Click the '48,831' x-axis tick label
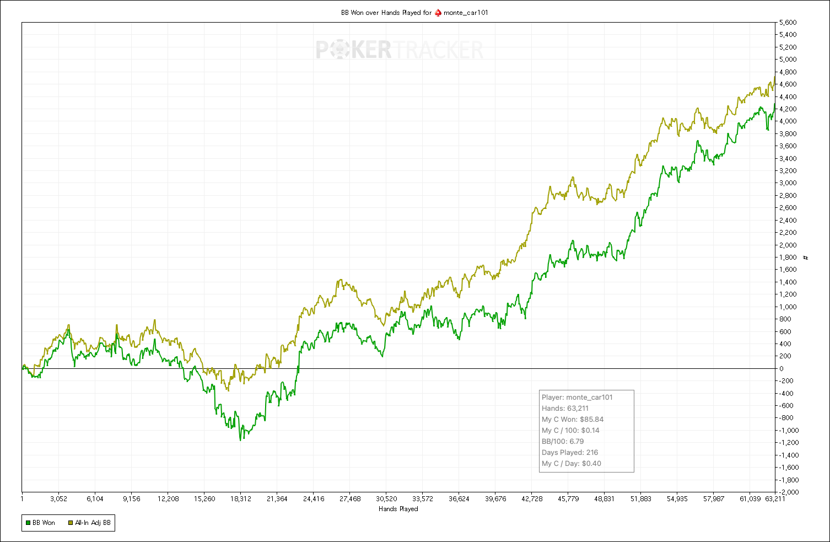830x542 pixels. [x=605, y=499]
